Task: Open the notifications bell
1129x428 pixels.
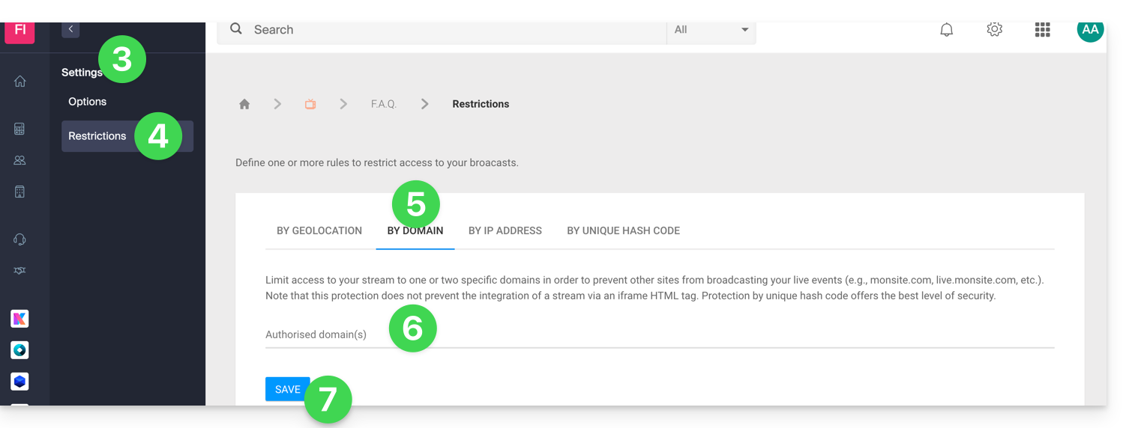Action: 947,30
